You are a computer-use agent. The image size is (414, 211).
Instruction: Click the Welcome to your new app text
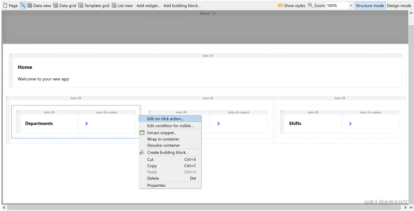(x=43, y=79)
